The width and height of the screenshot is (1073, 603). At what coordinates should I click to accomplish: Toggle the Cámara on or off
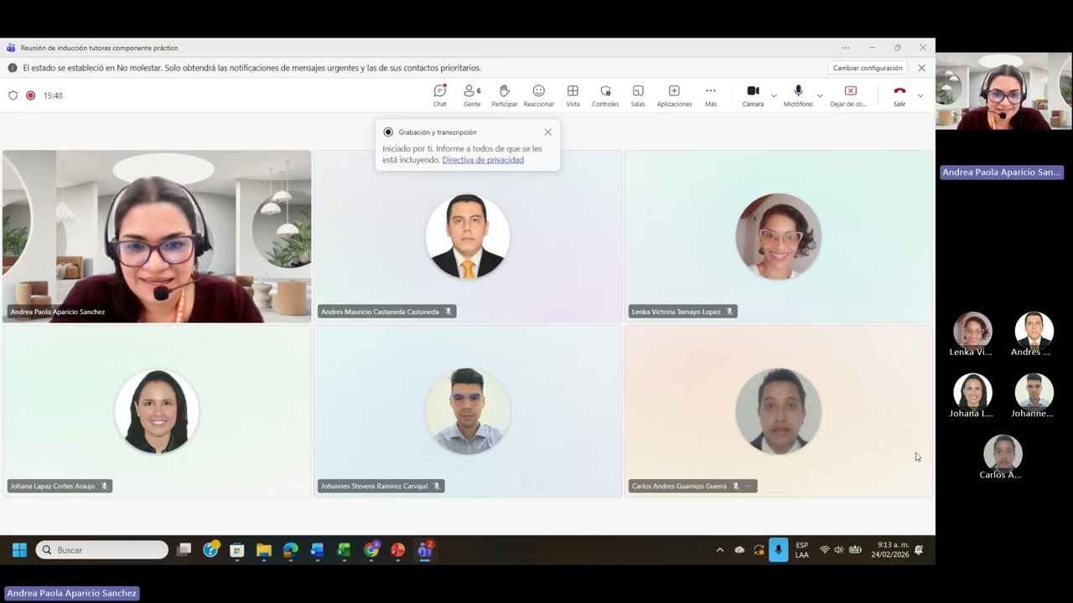753,95
